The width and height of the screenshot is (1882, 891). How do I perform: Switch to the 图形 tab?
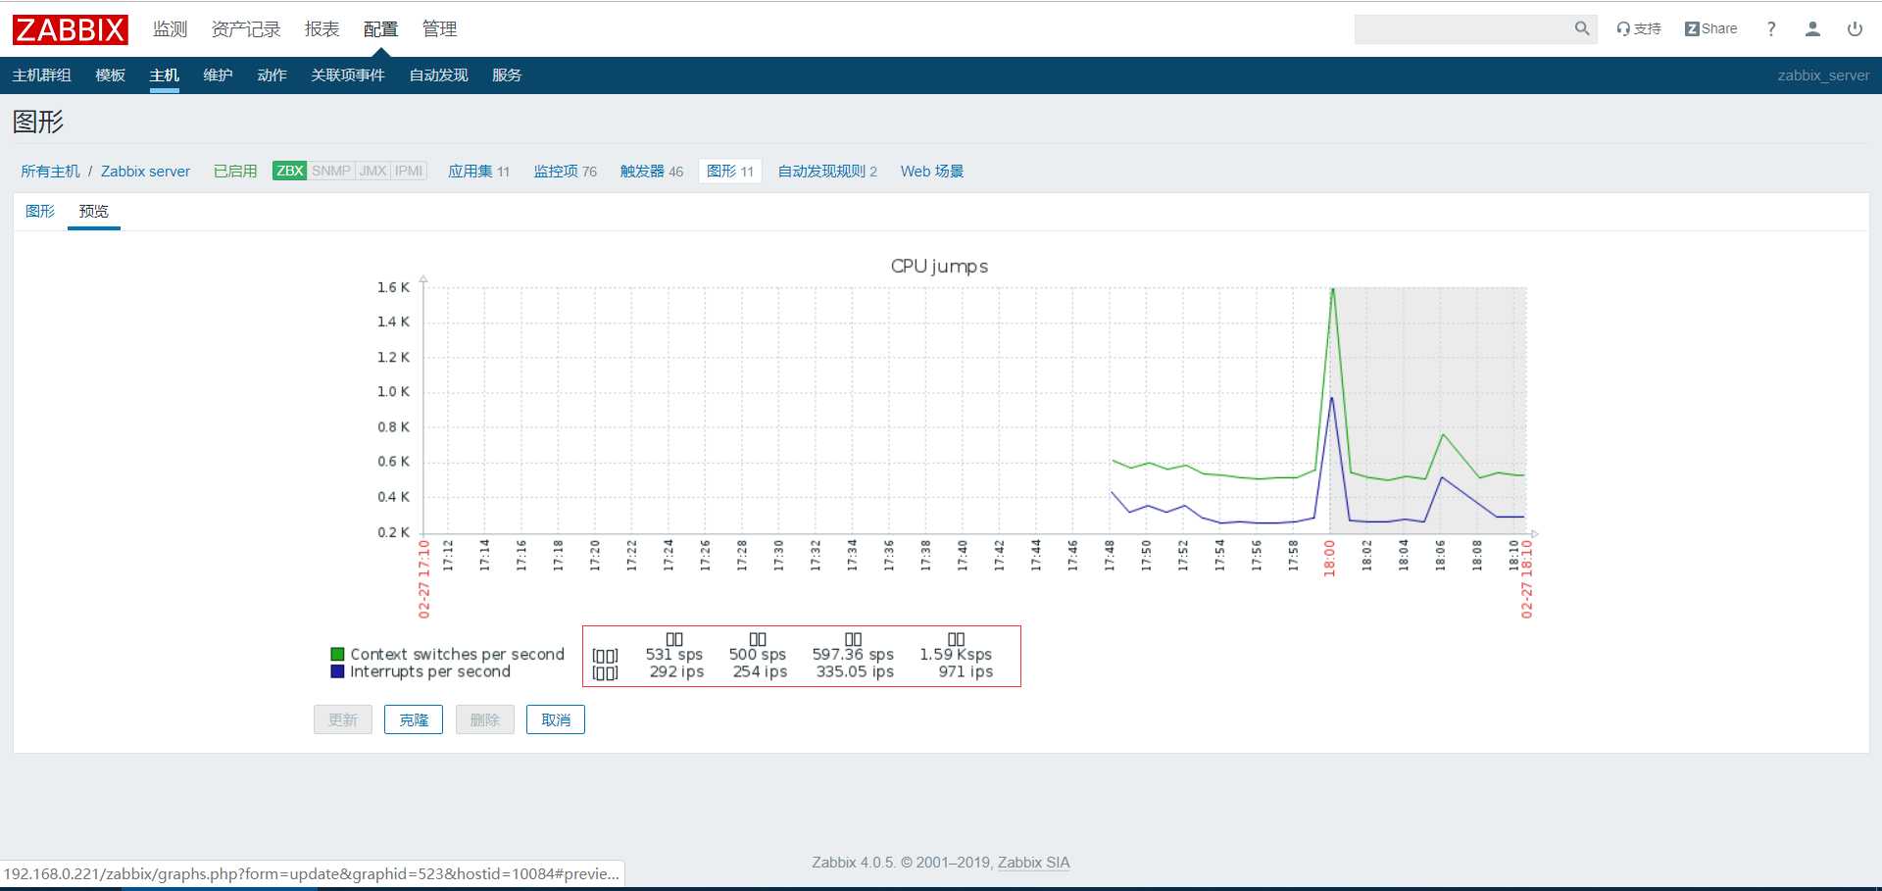(40, 212)
